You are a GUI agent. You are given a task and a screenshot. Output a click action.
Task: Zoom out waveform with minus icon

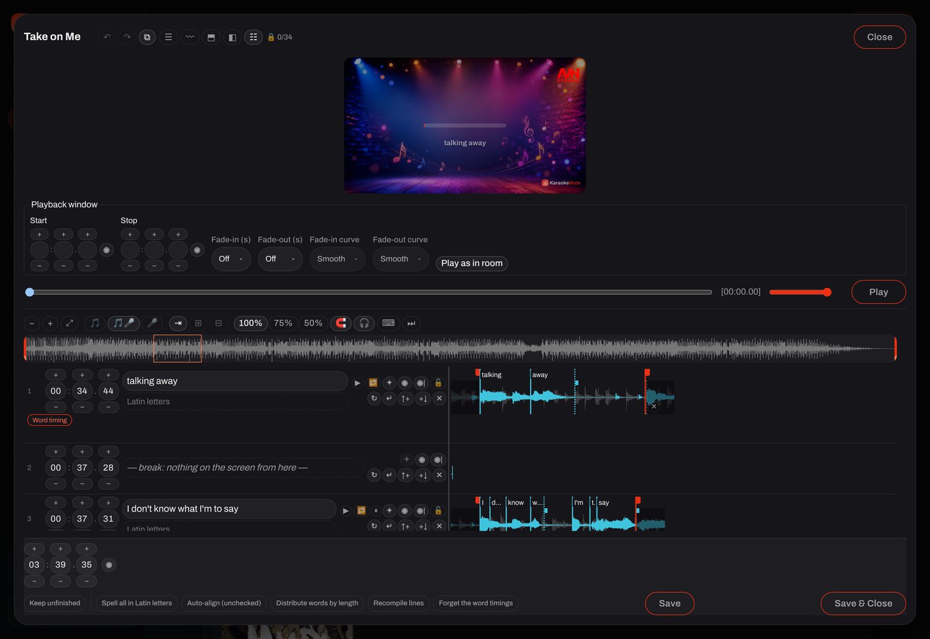coord(32,323)
